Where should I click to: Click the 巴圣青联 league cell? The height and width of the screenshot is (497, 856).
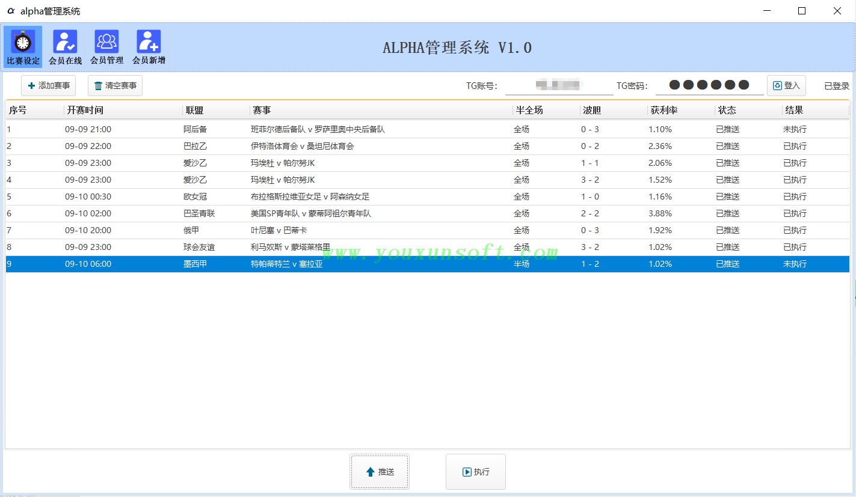pos(199,213)
